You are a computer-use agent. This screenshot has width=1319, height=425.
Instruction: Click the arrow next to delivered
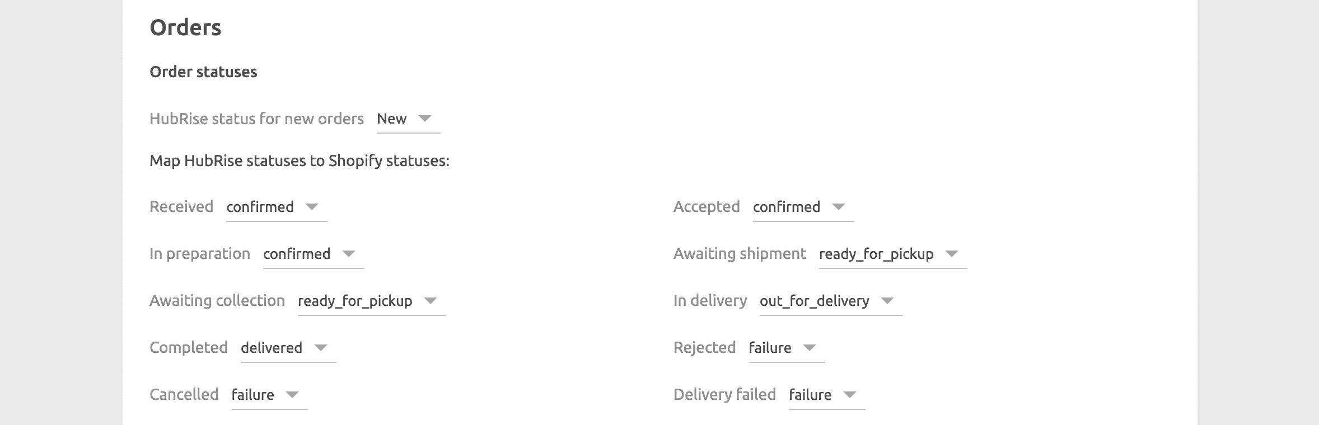click(x=320, y=348)
